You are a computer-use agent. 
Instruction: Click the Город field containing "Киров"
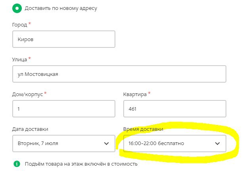63,39
